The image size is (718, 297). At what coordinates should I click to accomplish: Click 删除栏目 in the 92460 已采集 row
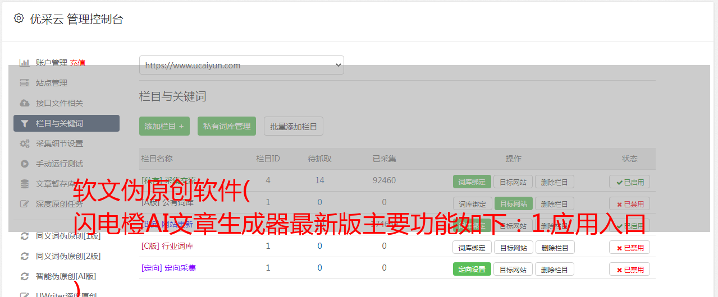coord(555,182)
